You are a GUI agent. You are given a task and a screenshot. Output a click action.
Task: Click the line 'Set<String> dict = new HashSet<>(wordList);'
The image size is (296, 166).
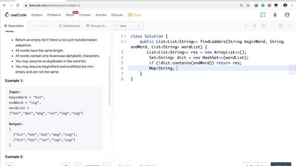[x=199, y=58]
